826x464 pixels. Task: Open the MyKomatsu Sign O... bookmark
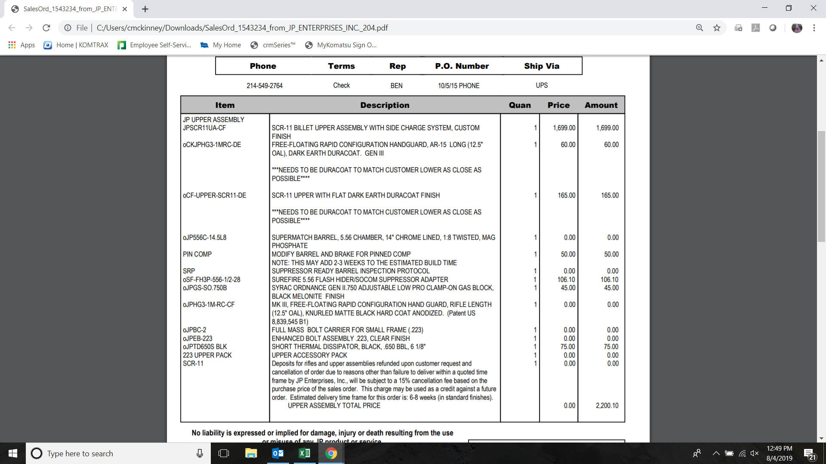click(341, 45)
